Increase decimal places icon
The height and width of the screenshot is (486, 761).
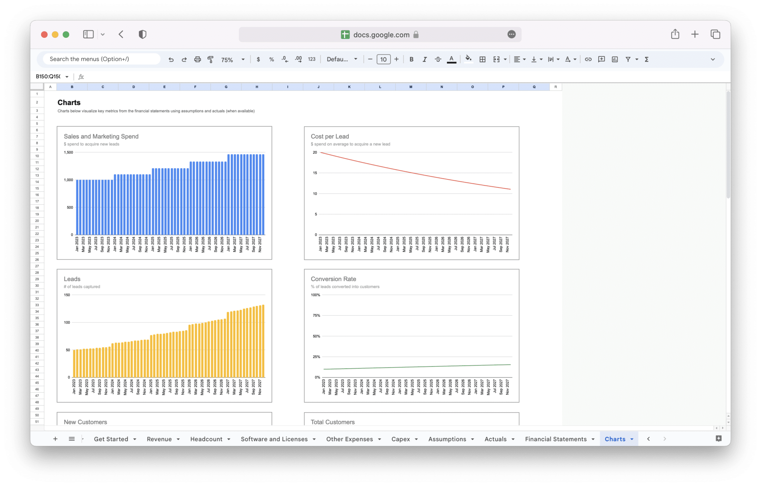pyautogui.click(x=298, y=59)
